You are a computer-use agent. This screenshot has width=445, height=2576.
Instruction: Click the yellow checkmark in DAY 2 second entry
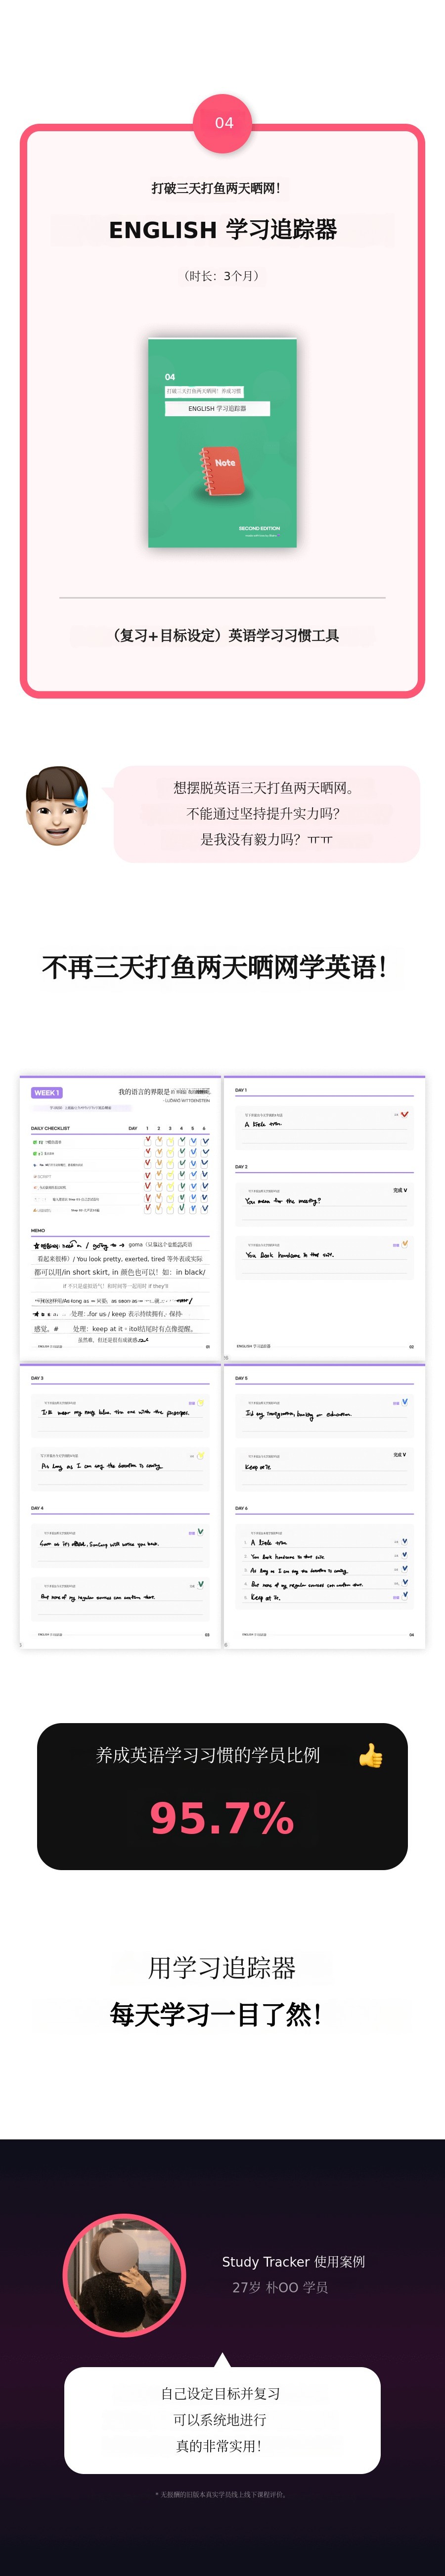[x=404, y=1244]
